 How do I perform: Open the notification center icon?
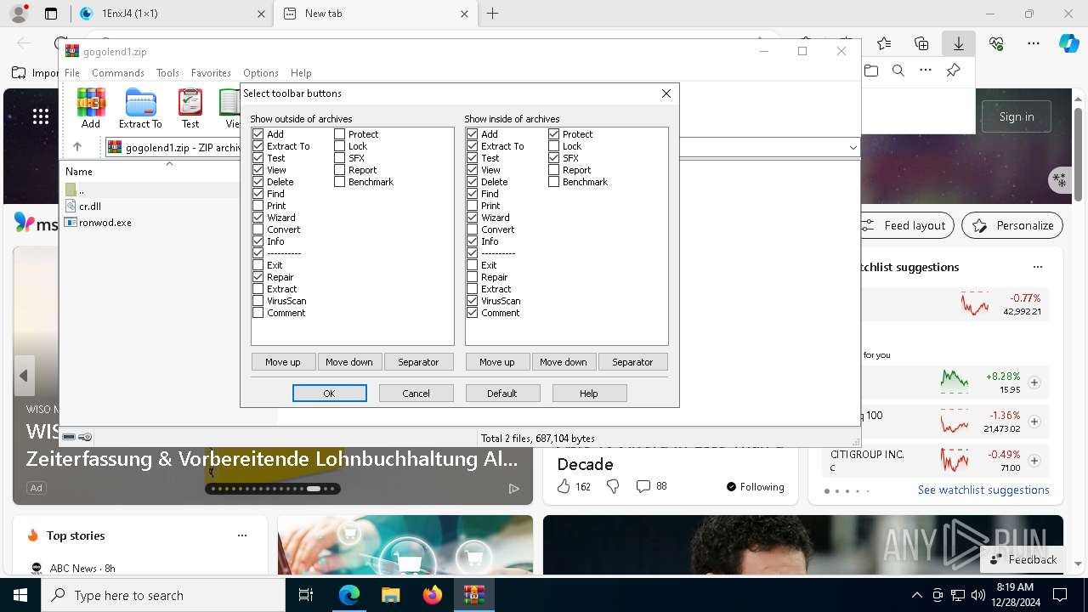click(1060, 595)
